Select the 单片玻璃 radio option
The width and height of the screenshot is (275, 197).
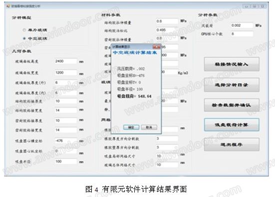24,30
